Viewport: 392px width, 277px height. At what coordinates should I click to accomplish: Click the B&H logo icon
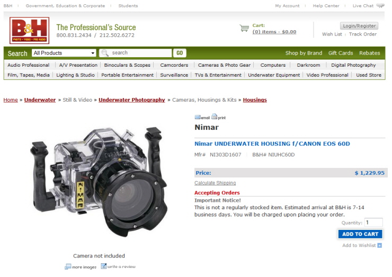pos(29,31)
